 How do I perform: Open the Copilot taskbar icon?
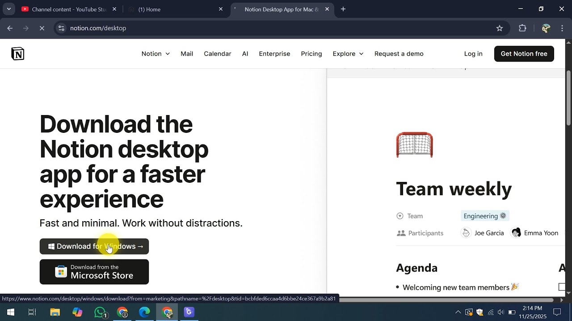pos(77,312)
